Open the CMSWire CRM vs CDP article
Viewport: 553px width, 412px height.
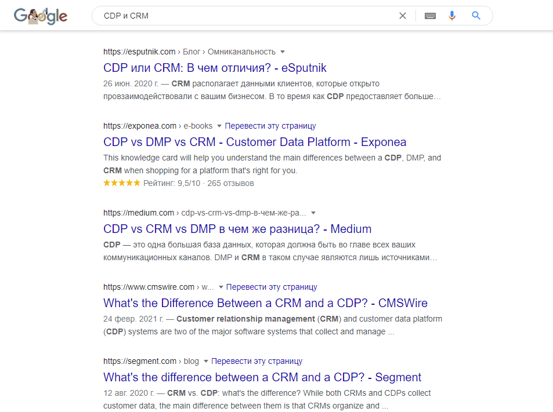(x=265, y=303)
